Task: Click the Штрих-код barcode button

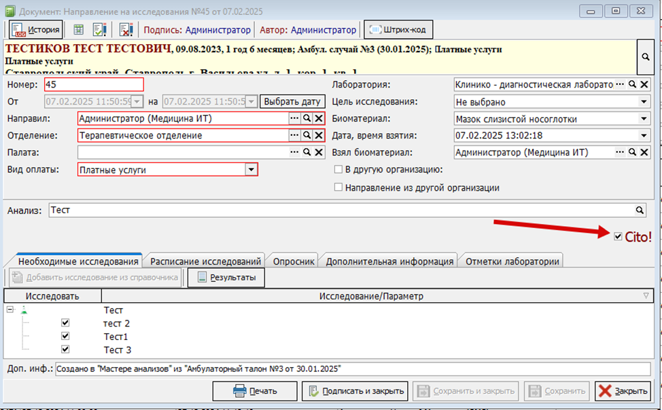Action: (398, 30)
